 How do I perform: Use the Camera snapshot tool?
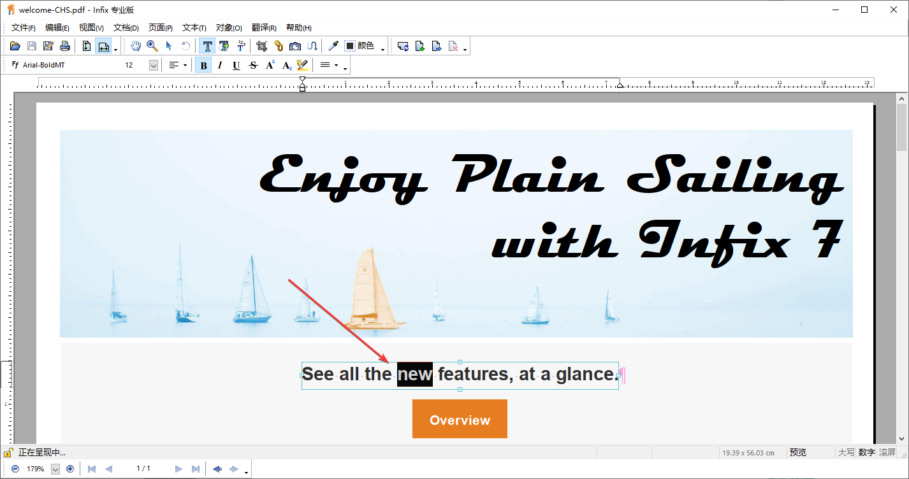(x=295, y=45)
